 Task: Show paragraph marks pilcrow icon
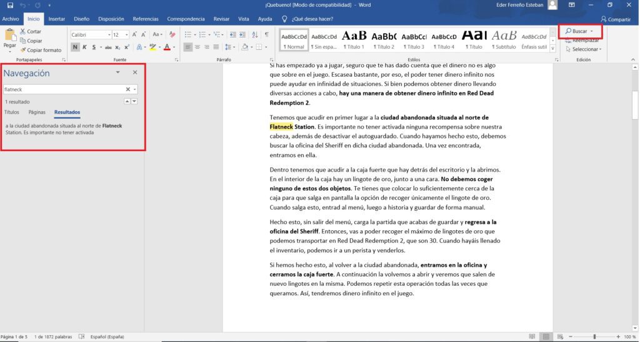(266, 35)
